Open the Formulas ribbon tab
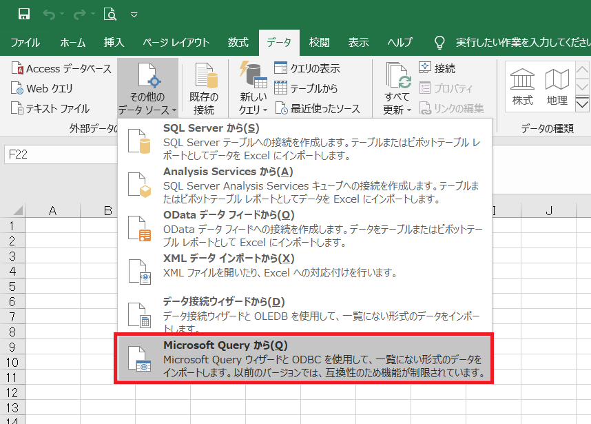This screenshot has width=591, height=424. (238, 42)
